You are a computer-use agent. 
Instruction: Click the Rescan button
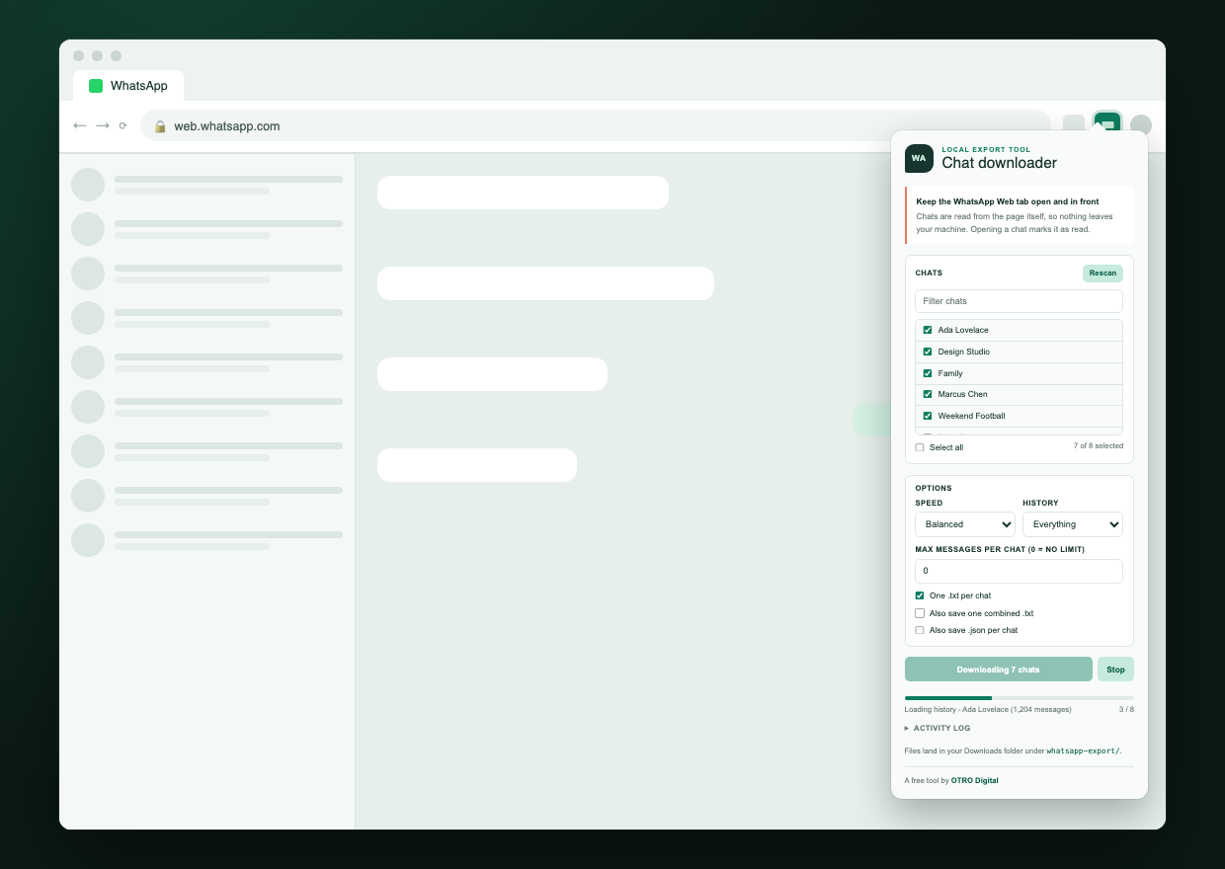click(1102, 274)
